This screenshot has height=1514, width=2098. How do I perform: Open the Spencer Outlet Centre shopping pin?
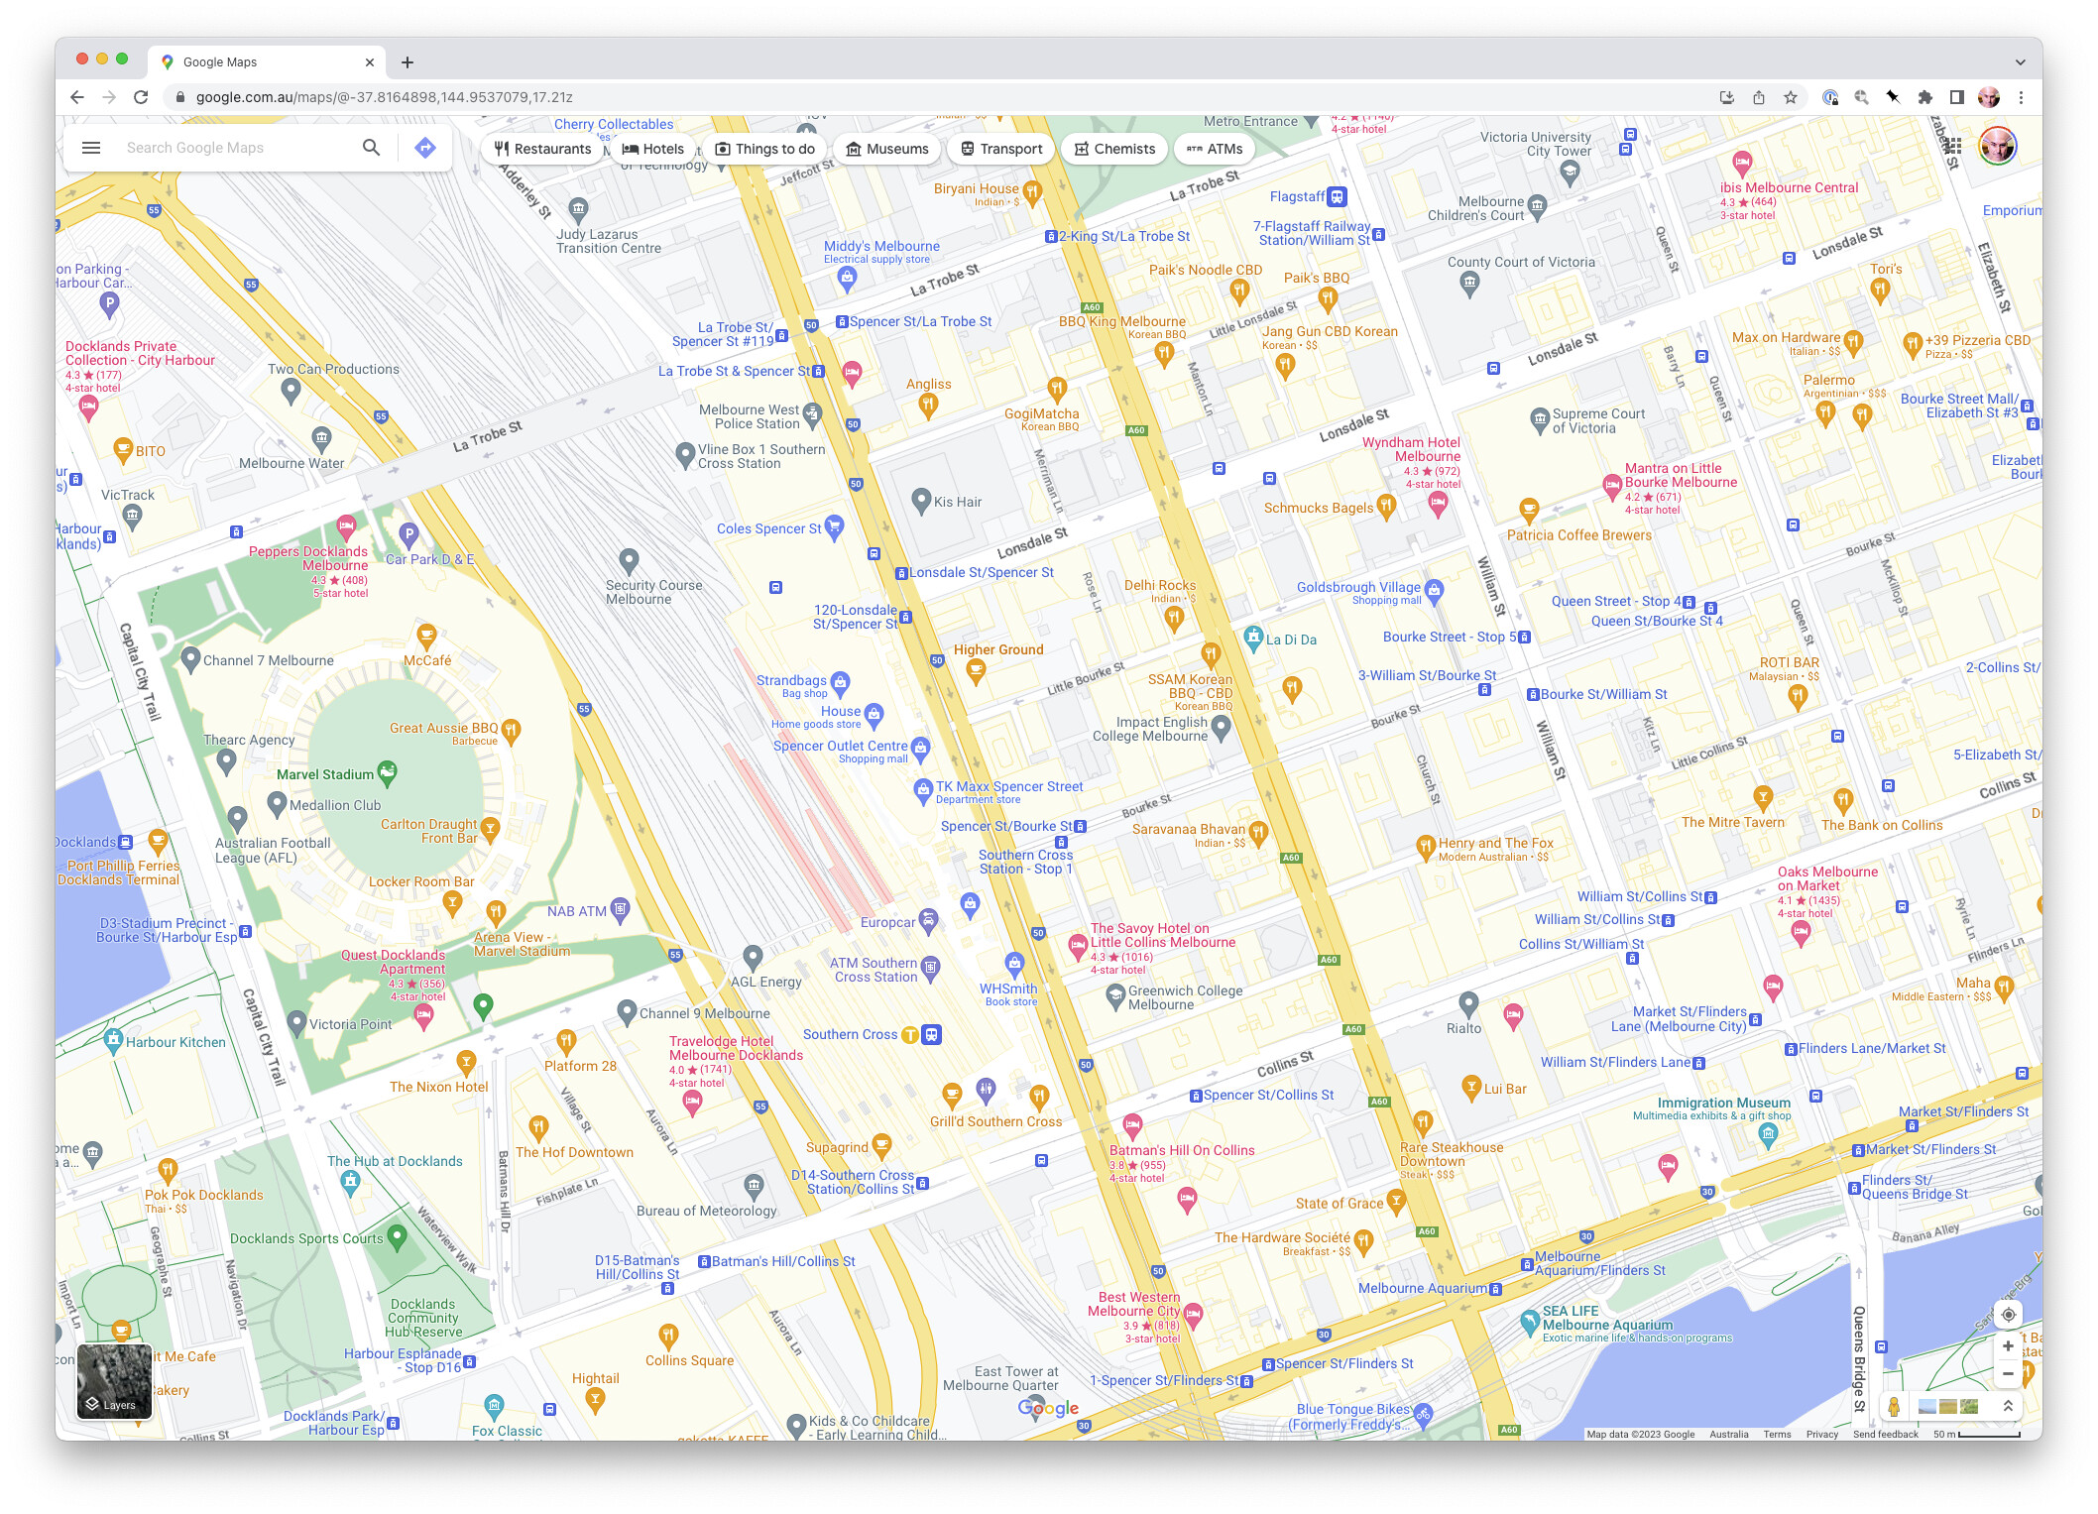click(x=920, y=748)
